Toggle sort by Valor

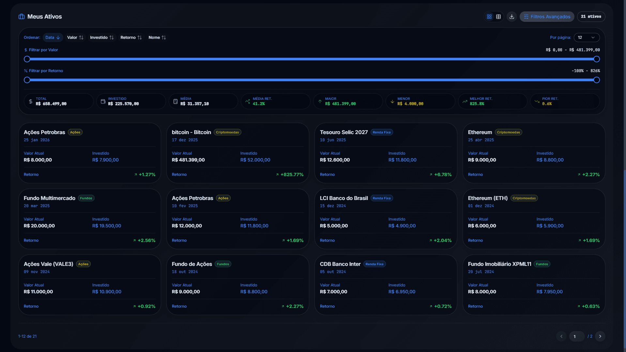pyautogui.click(x=75, y=38)
